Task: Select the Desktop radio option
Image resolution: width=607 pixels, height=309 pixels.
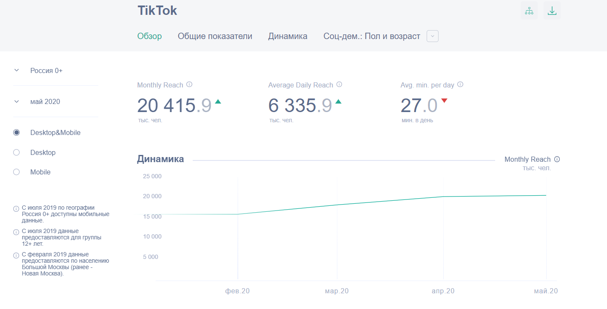Action: (x=17, y=152)
